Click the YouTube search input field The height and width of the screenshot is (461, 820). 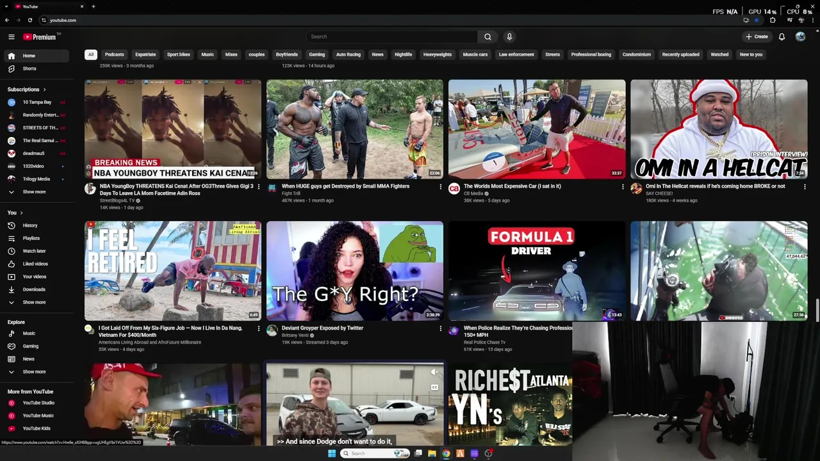tap(391, 37)
